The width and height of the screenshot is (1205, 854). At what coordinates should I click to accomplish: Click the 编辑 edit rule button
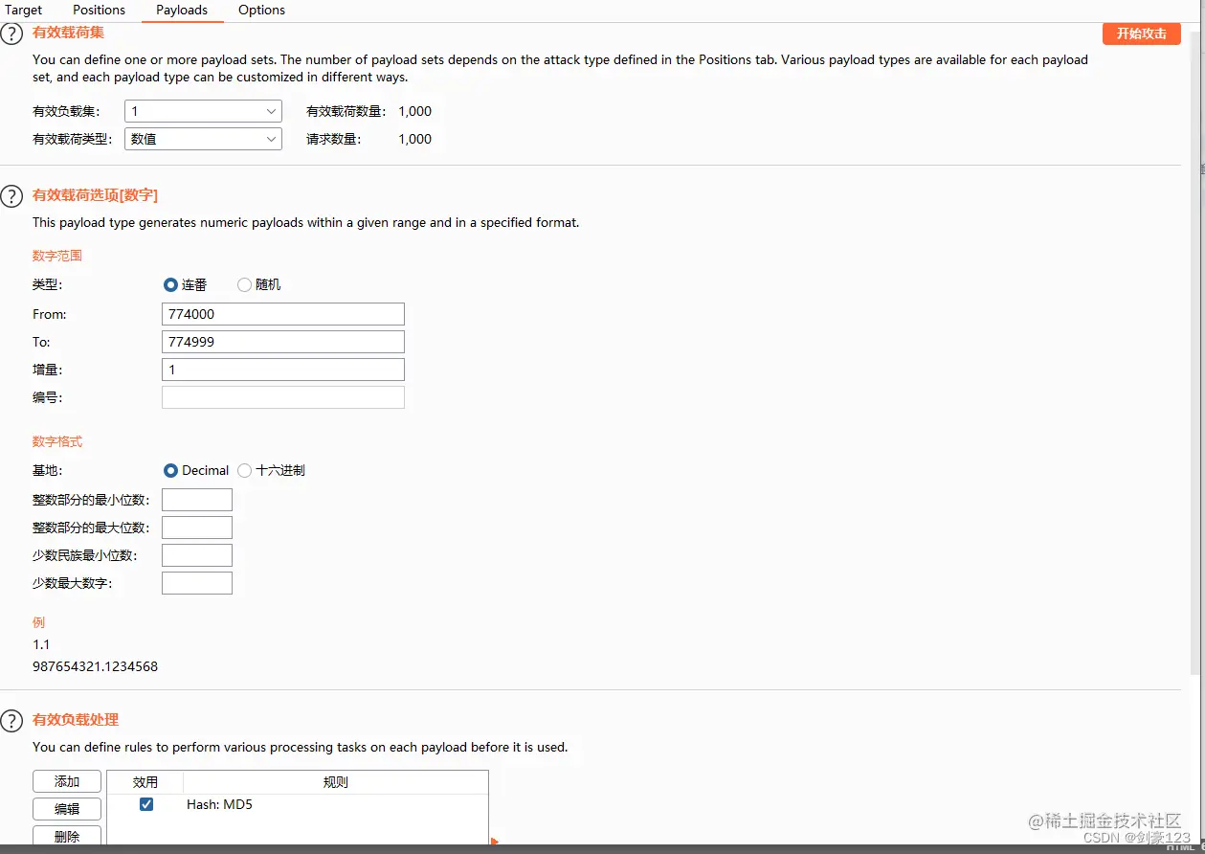tap(67, 809)
